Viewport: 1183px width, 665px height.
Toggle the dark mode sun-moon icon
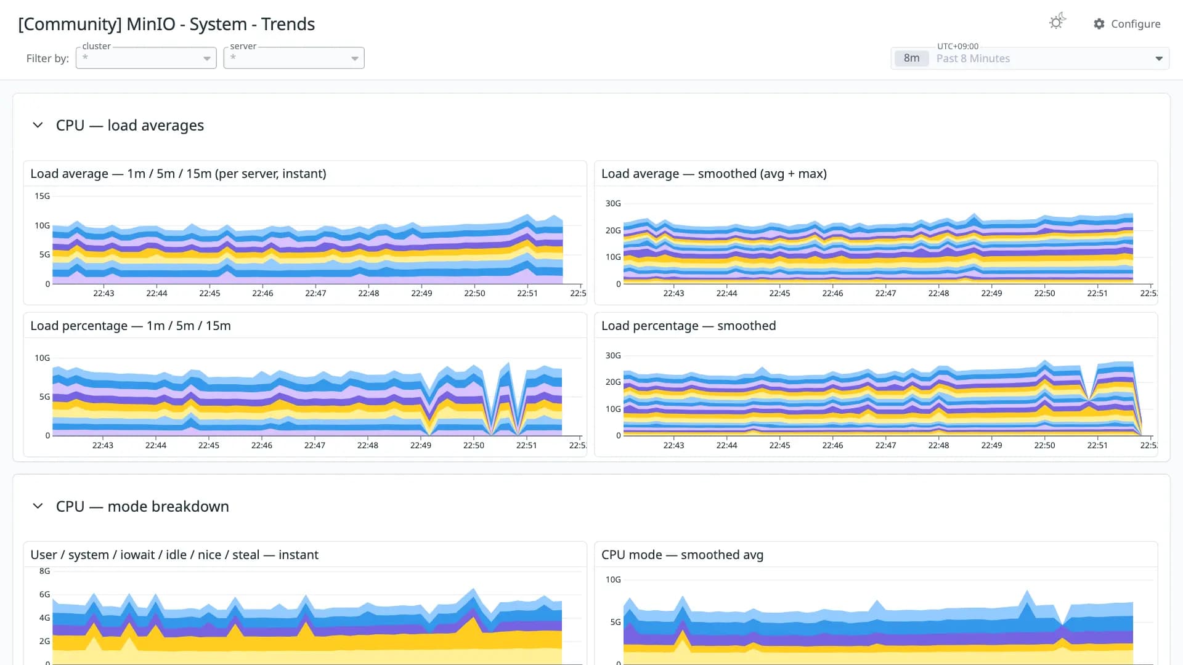pos(1057,22)
